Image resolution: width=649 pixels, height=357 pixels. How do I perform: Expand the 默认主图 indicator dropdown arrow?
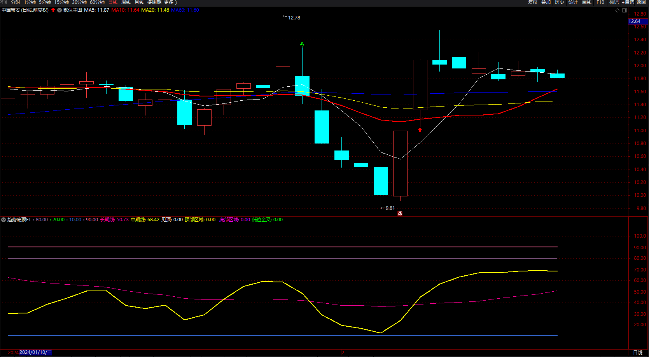(x=59, y=10)
